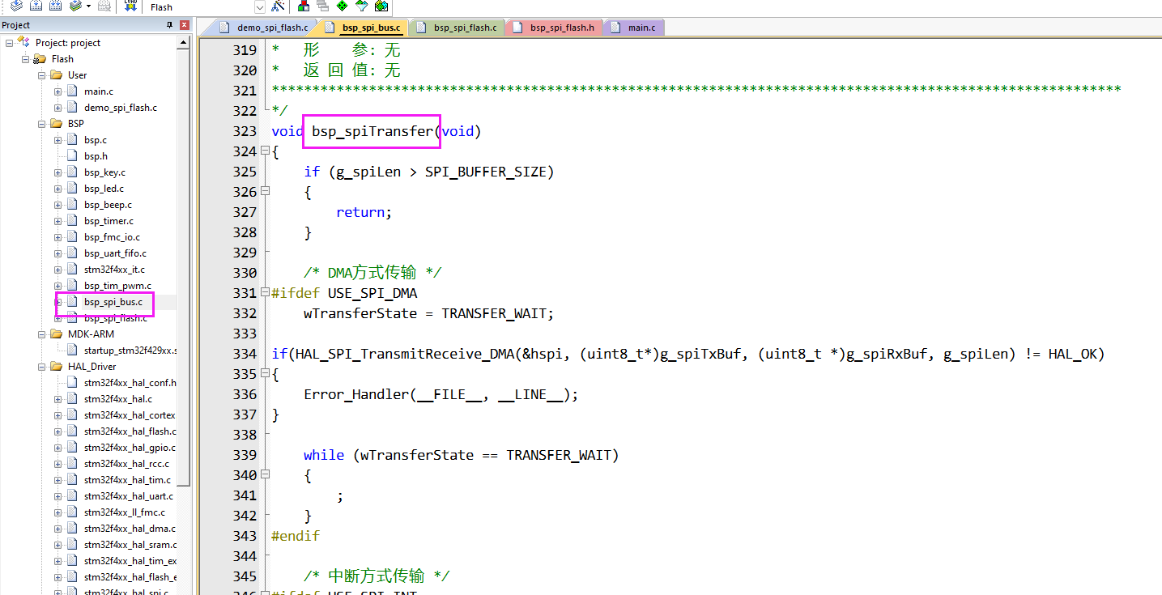Click the bsp_spiTransfer function name
Viewport: 1162px width, 595px height.
click(x=372, y=131)
